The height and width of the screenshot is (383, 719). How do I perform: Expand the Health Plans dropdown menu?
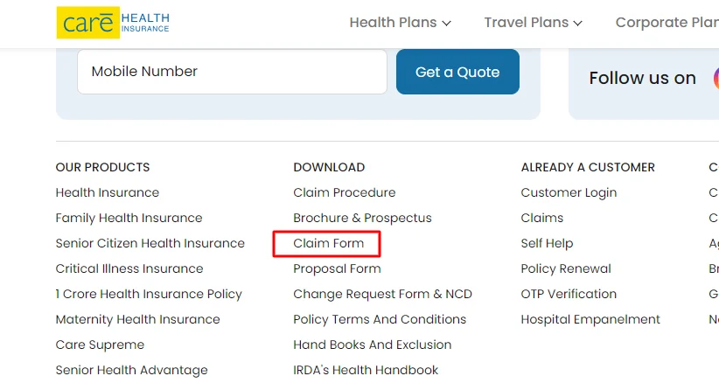(400, 23)
